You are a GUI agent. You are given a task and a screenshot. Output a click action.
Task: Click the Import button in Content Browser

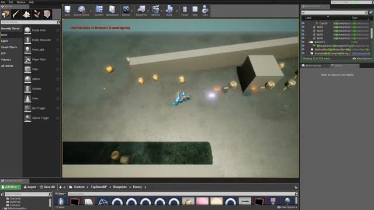point(30,187)
